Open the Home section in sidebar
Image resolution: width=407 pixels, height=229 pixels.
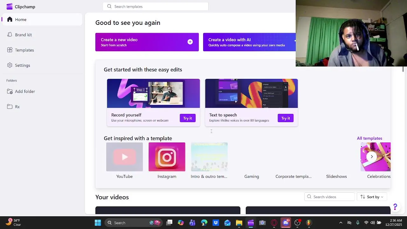click(42, 19)
